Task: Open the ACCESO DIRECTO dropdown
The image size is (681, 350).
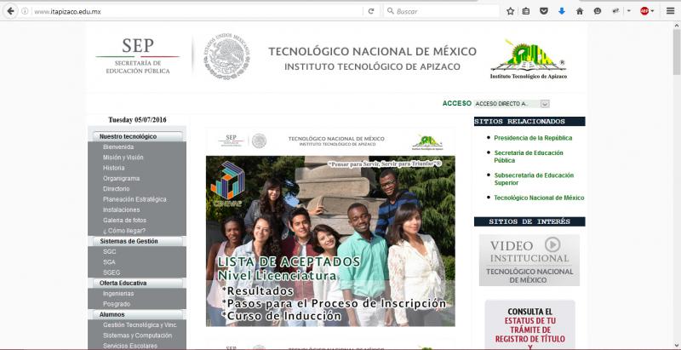Action: point(506,103)
